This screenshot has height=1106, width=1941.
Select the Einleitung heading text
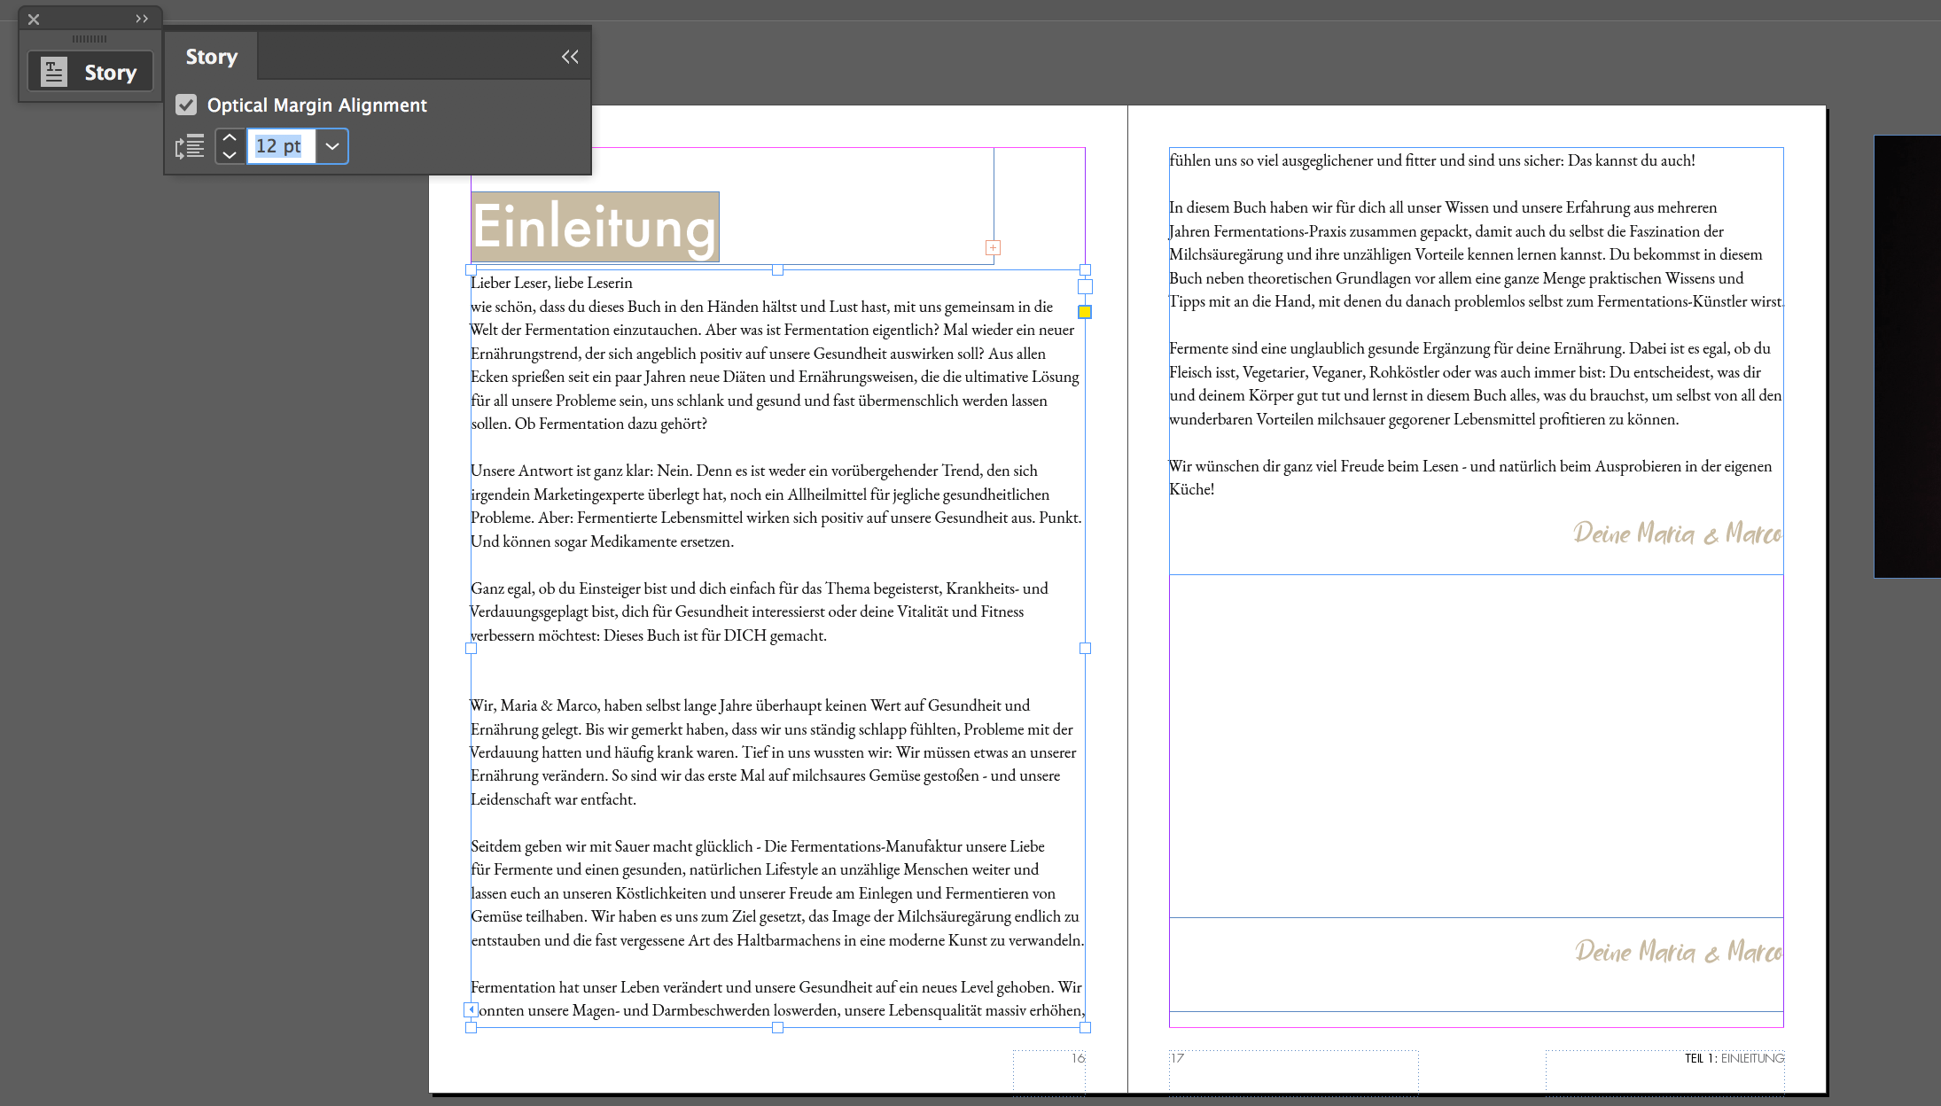594,228
